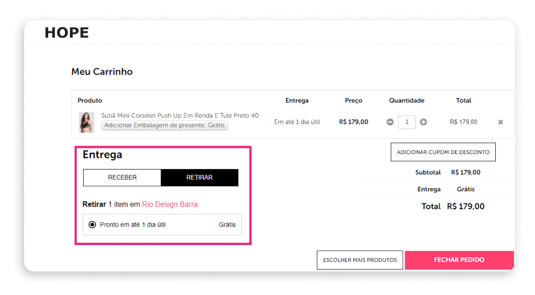Open the Sutiã Mini Corselet product name link

(180, 115)
